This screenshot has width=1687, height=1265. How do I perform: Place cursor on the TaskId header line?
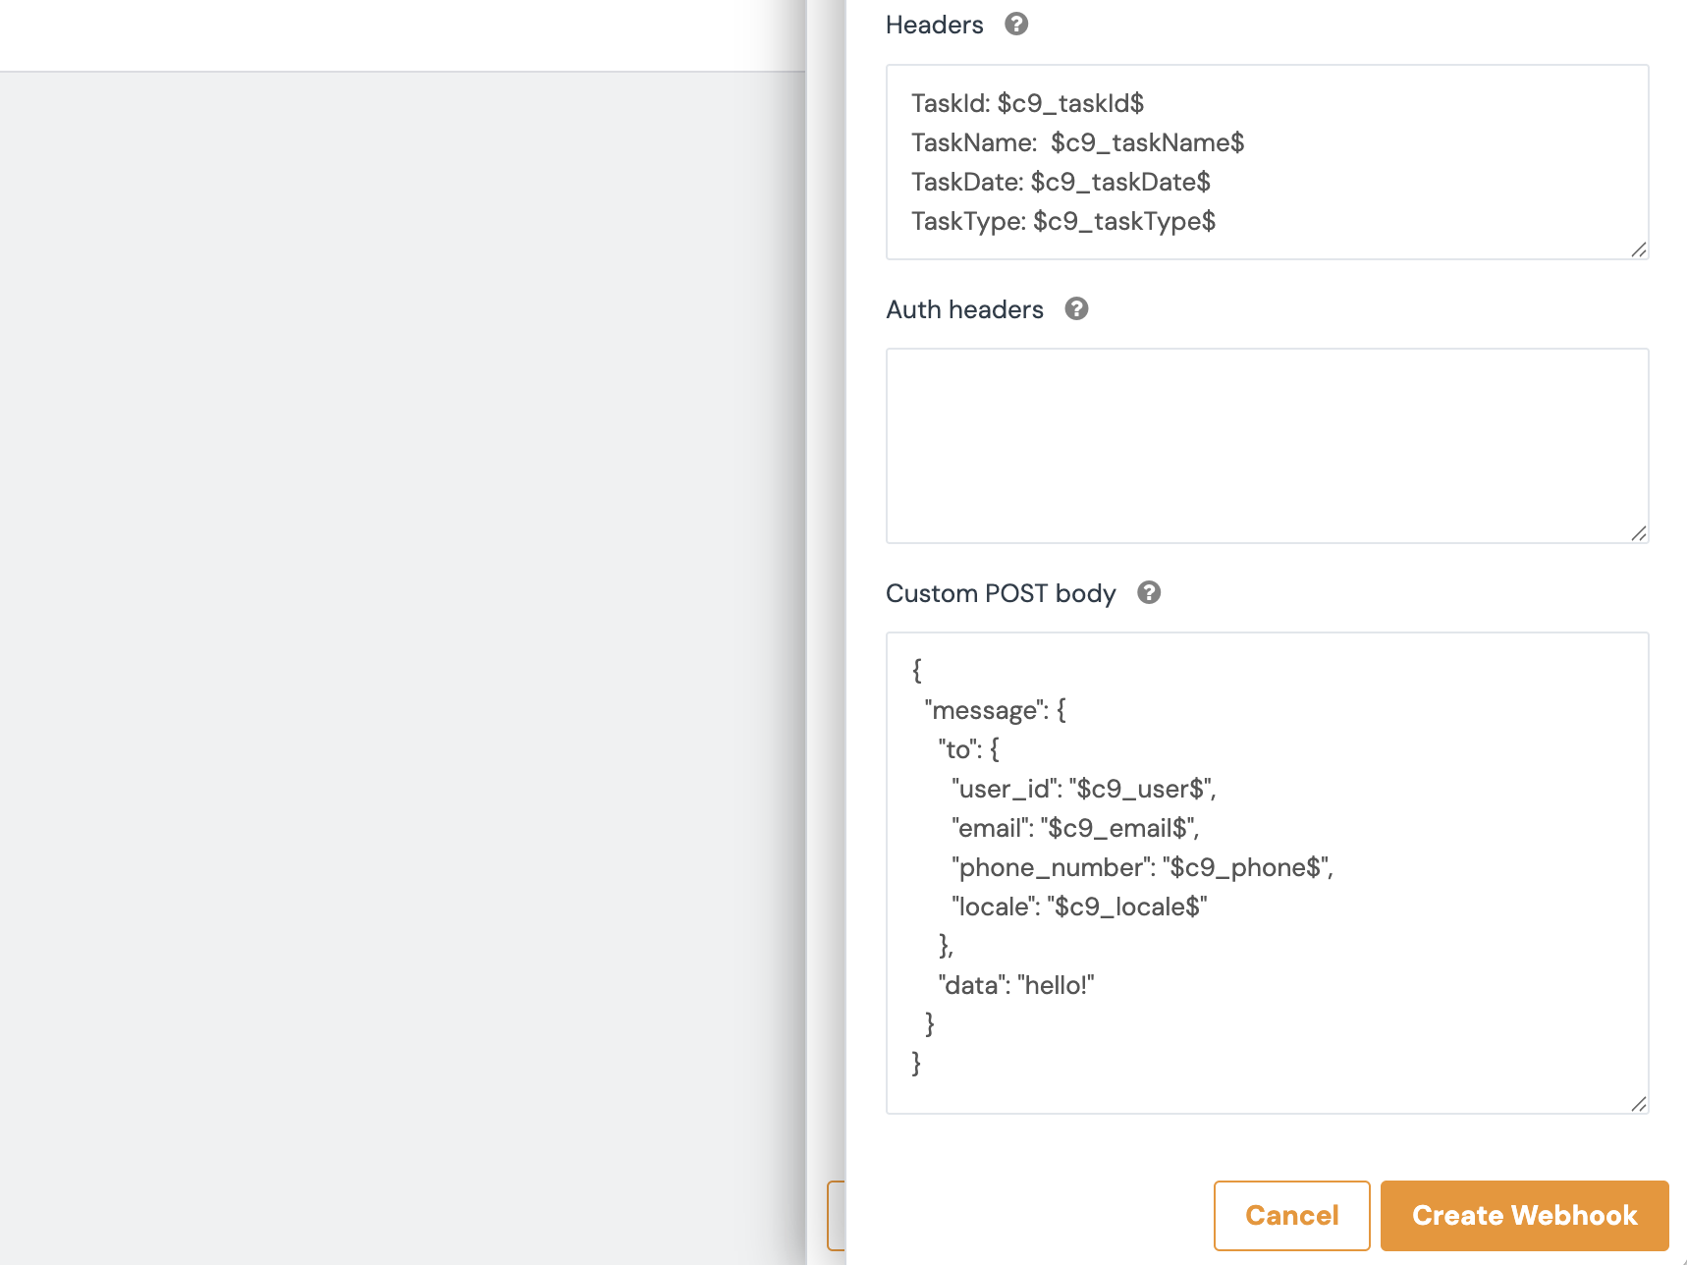tap(1027, 104)
